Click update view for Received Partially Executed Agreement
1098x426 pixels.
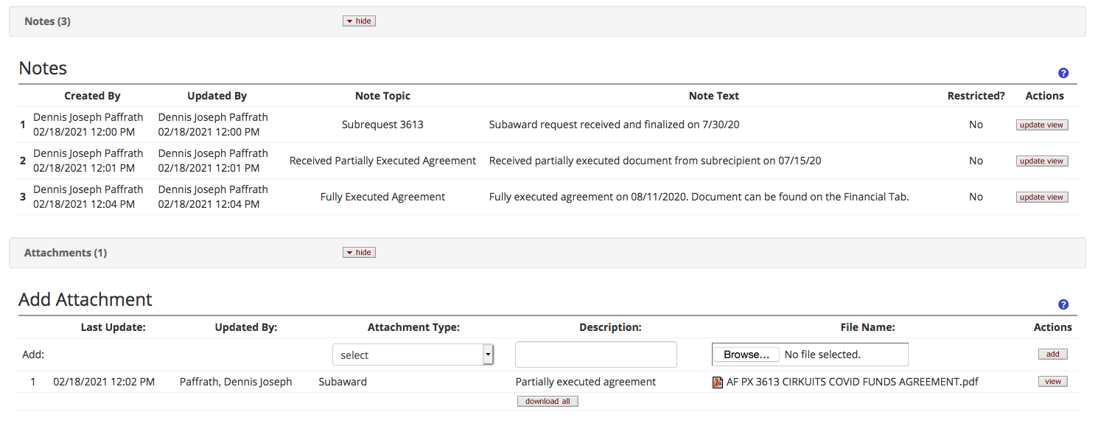(1041, 161)
